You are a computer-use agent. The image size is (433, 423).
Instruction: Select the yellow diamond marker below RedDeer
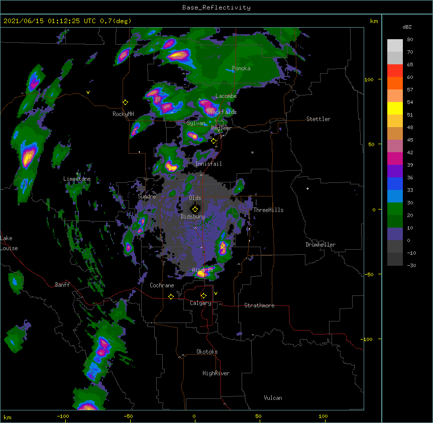point(213,141)
